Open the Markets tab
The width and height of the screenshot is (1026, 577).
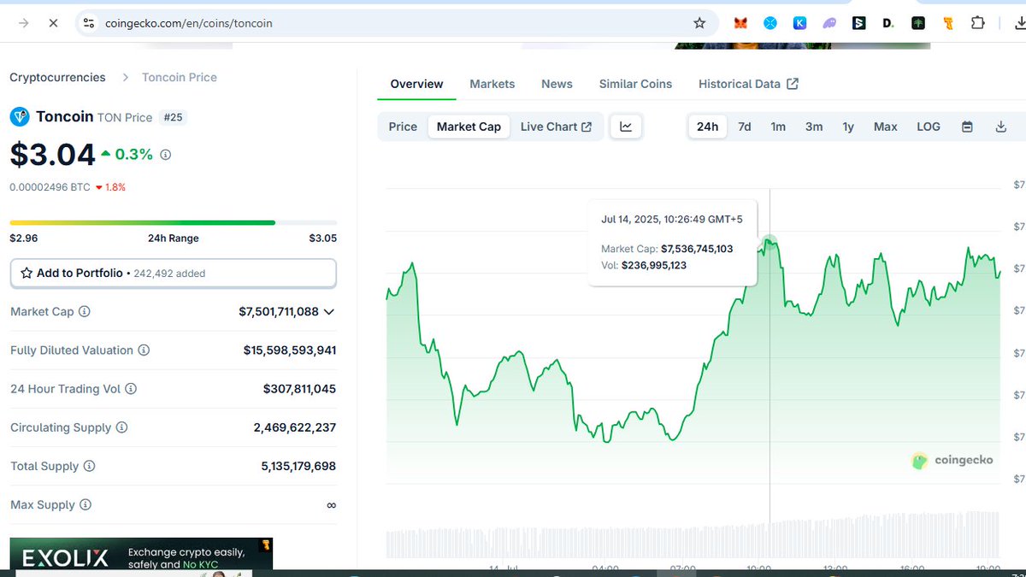tap(492, 84)
